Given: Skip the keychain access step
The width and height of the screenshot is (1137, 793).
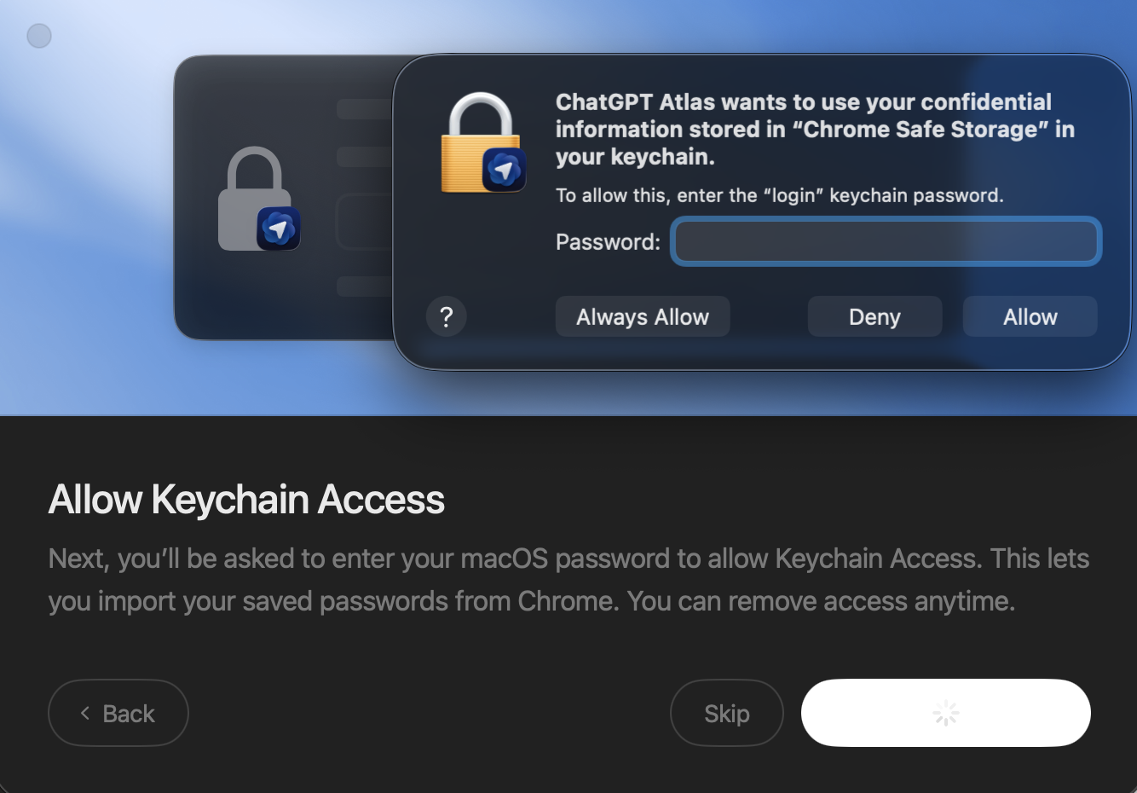Looking at the screenshot, I should pos(726,713).
